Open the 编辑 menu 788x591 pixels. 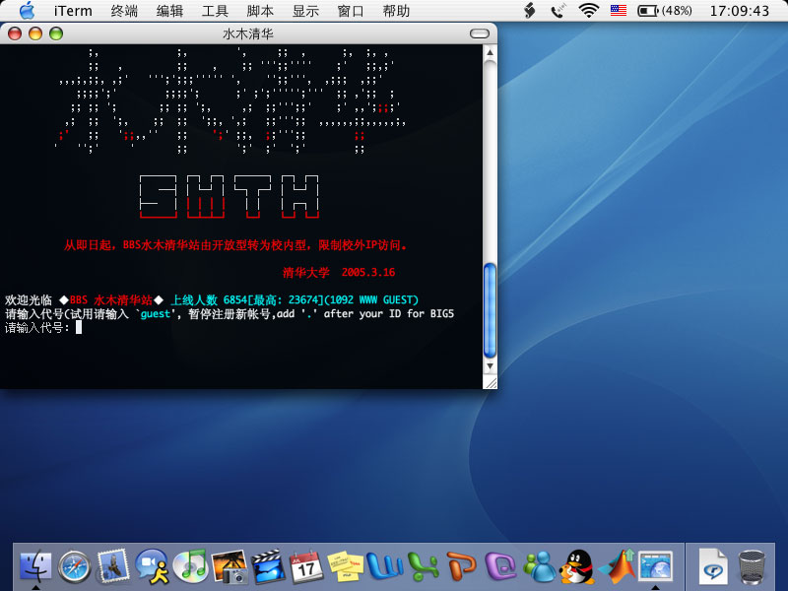pyautogui.click(x=169, y=11)
